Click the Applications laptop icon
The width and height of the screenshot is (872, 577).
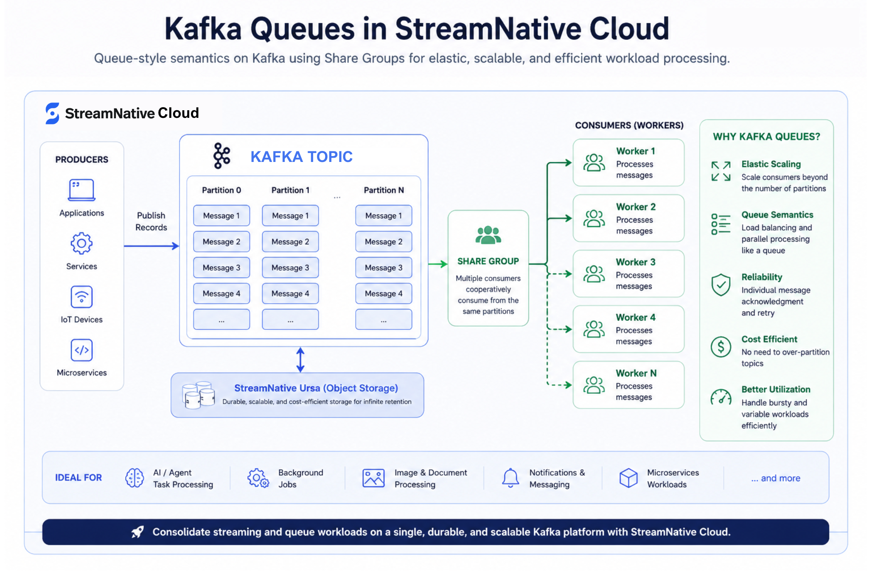pos(81,190)
